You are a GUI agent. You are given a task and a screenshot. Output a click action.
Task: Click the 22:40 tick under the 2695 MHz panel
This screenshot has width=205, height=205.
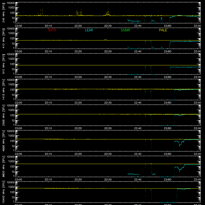138,128
